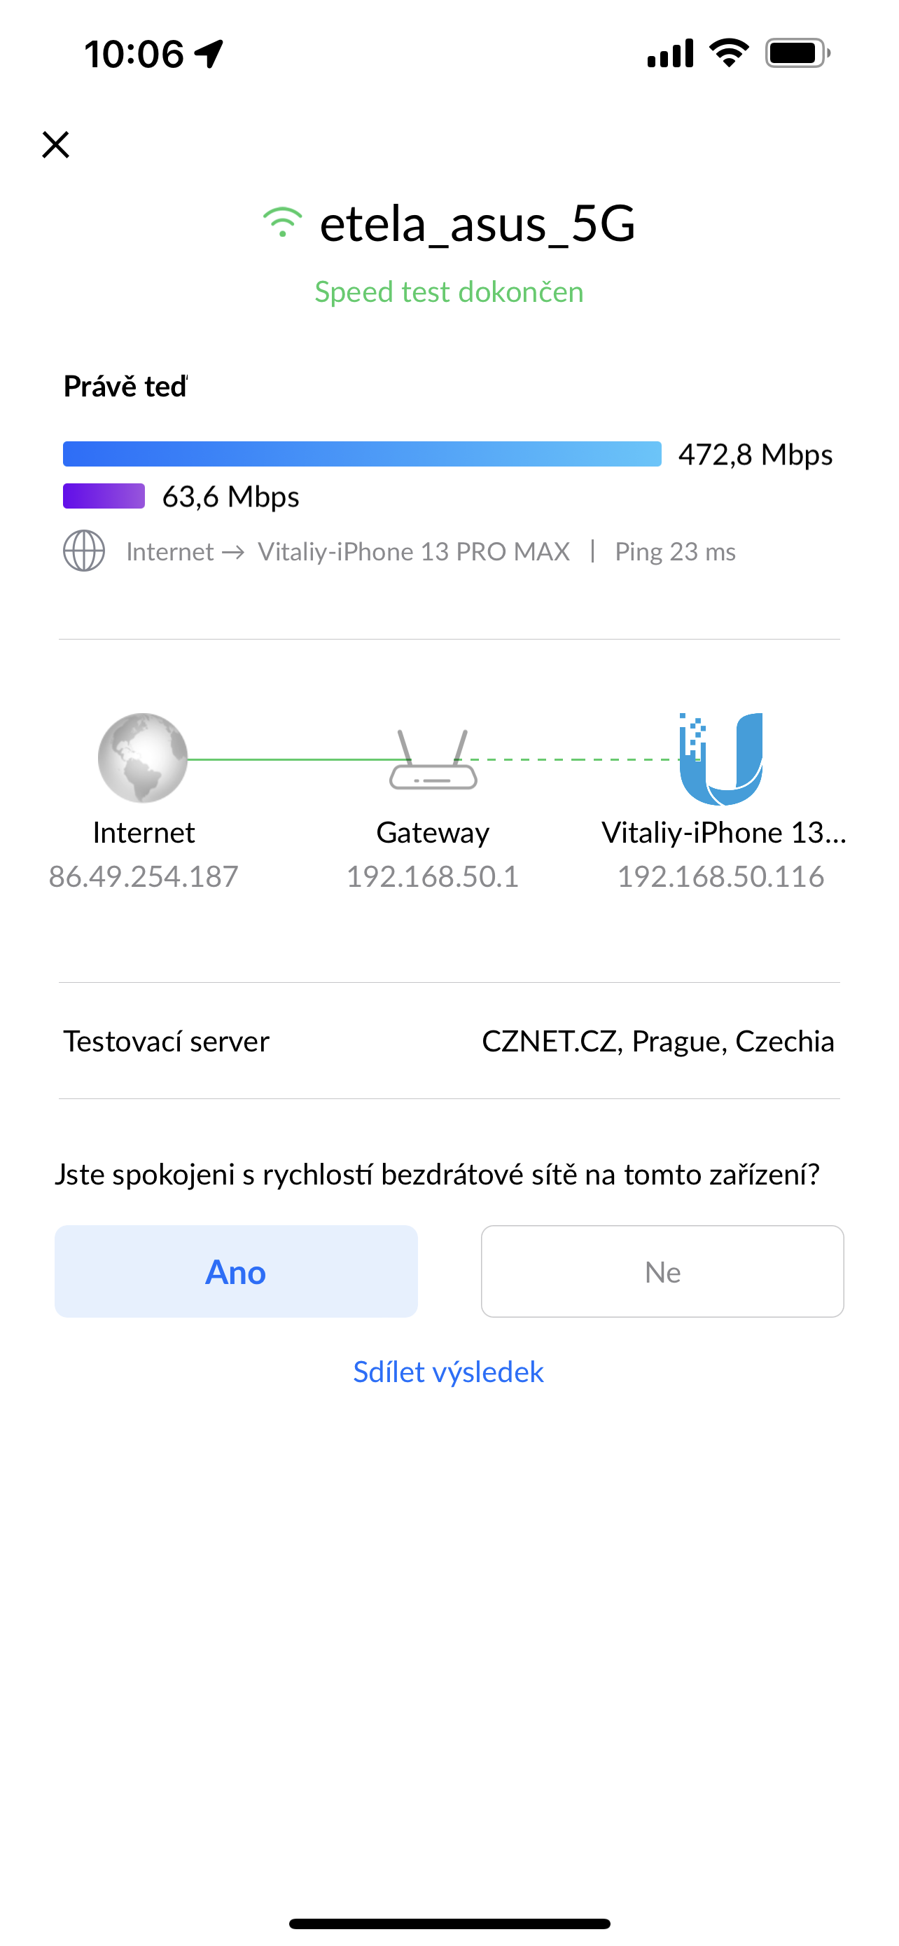
Task: Answer Ano to the satisfaction question
Action: pyautogui.click(x=236, y=1271)
